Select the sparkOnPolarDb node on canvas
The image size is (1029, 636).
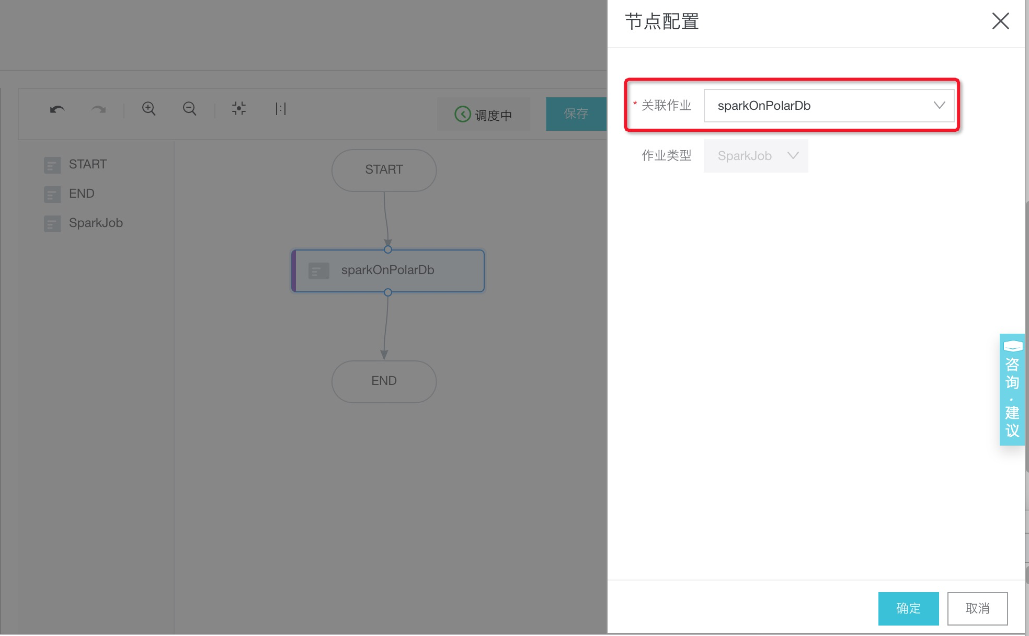point(387,270)
